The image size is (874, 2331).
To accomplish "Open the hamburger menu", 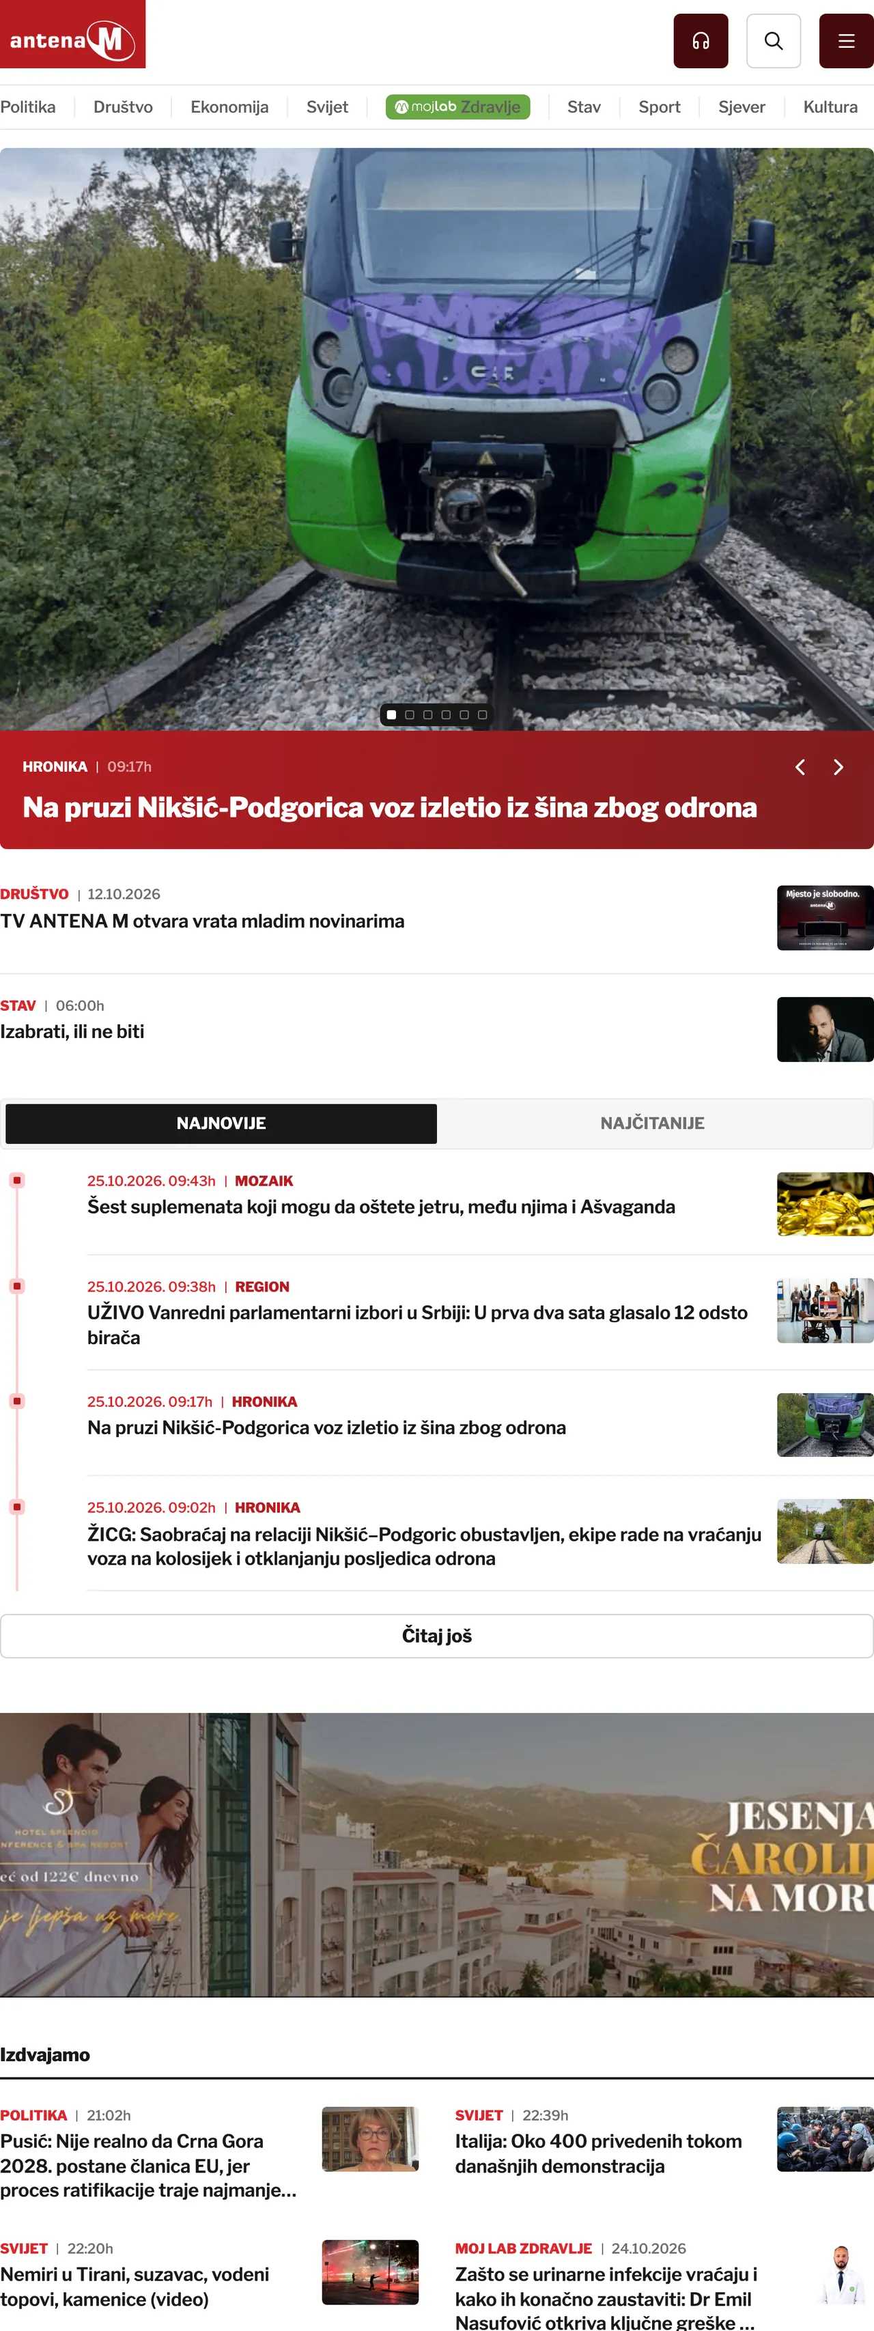I will coord(846,41).
